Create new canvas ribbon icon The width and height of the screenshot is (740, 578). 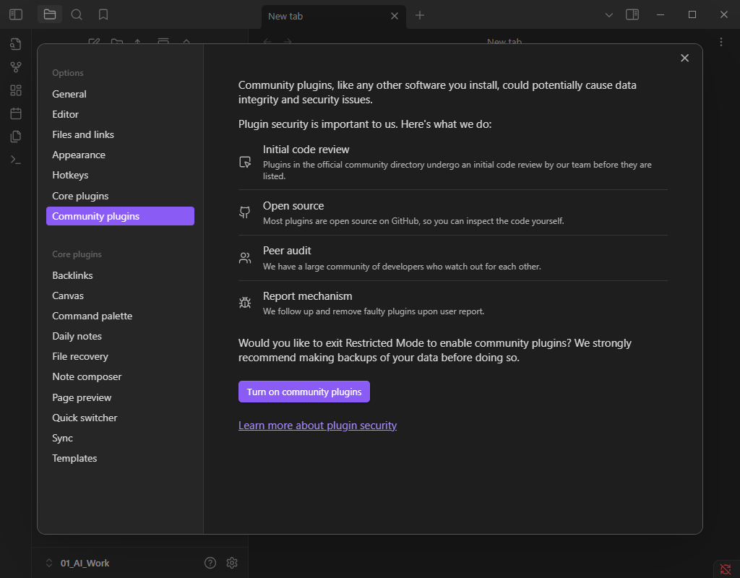[16, 90]
